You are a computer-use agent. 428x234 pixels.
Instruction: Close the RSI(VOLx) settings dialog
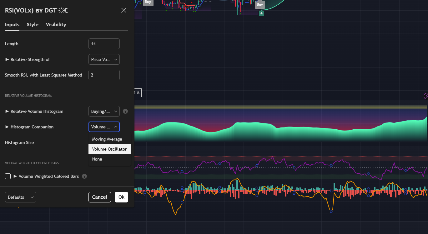pos(124,10)
